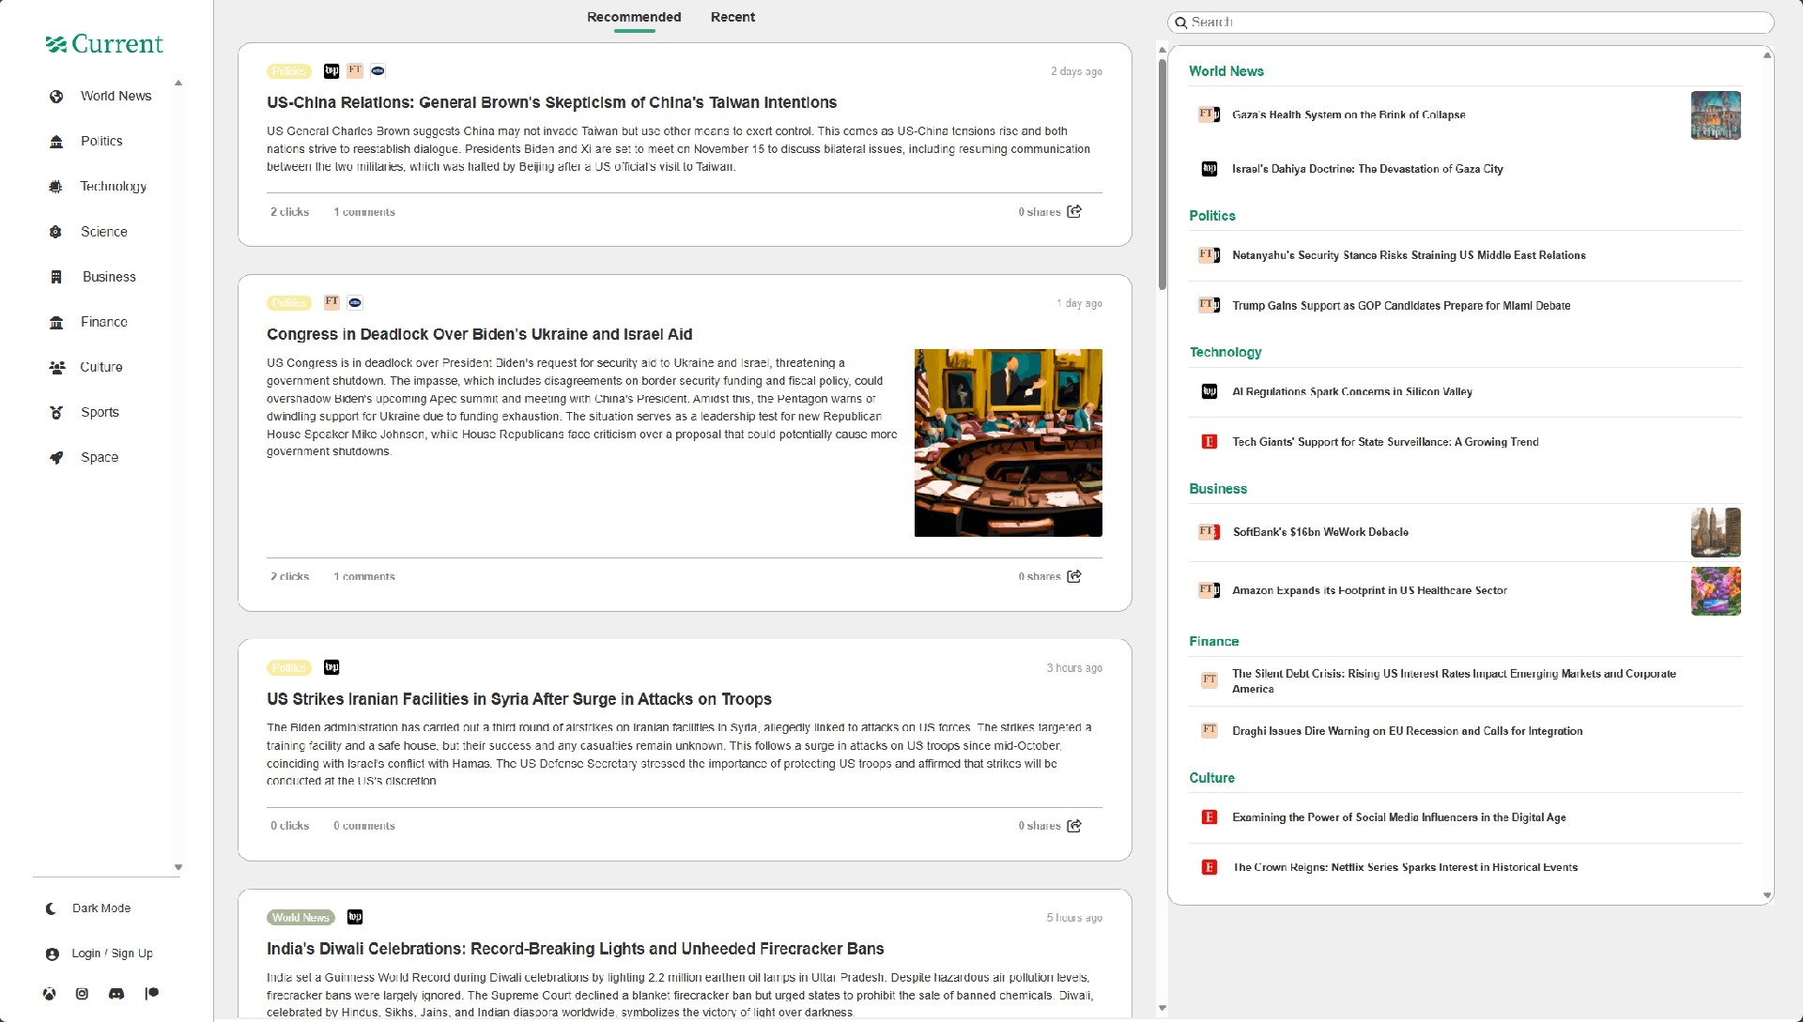Click share icon on Congress Deadlock article

tap(1074, 576)
